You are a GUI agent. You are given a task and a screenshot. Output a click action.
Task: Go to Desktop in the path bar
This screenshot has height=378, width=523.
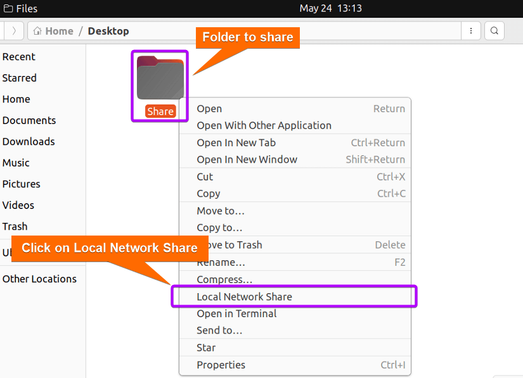tap(108, 31)
